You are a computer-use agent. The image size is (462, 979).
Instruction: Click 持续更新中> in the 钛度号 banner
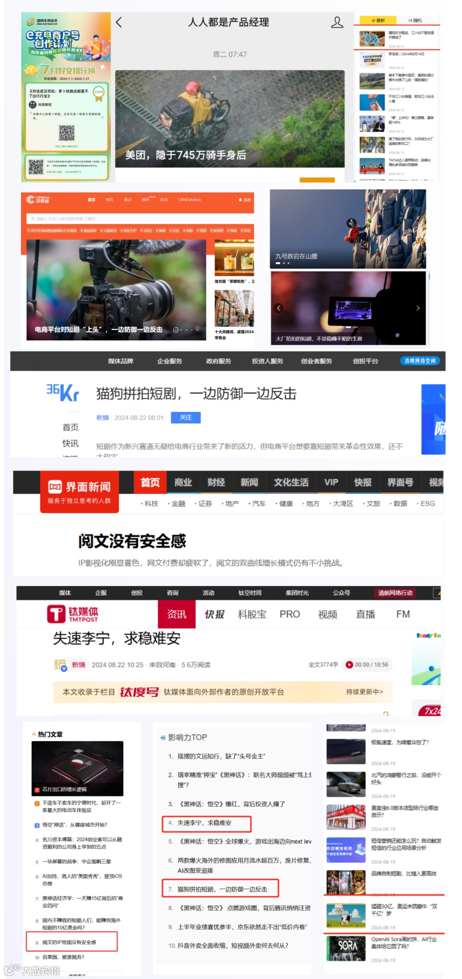(364, 692)
